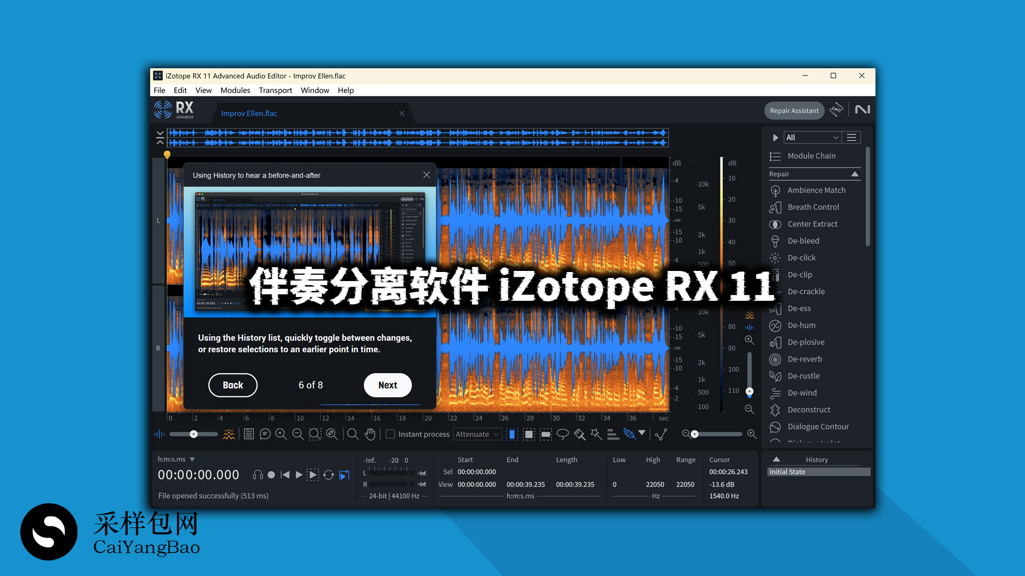Toggle monitor headphones in the transport
1025x576 pixels.
coord(258,475)
